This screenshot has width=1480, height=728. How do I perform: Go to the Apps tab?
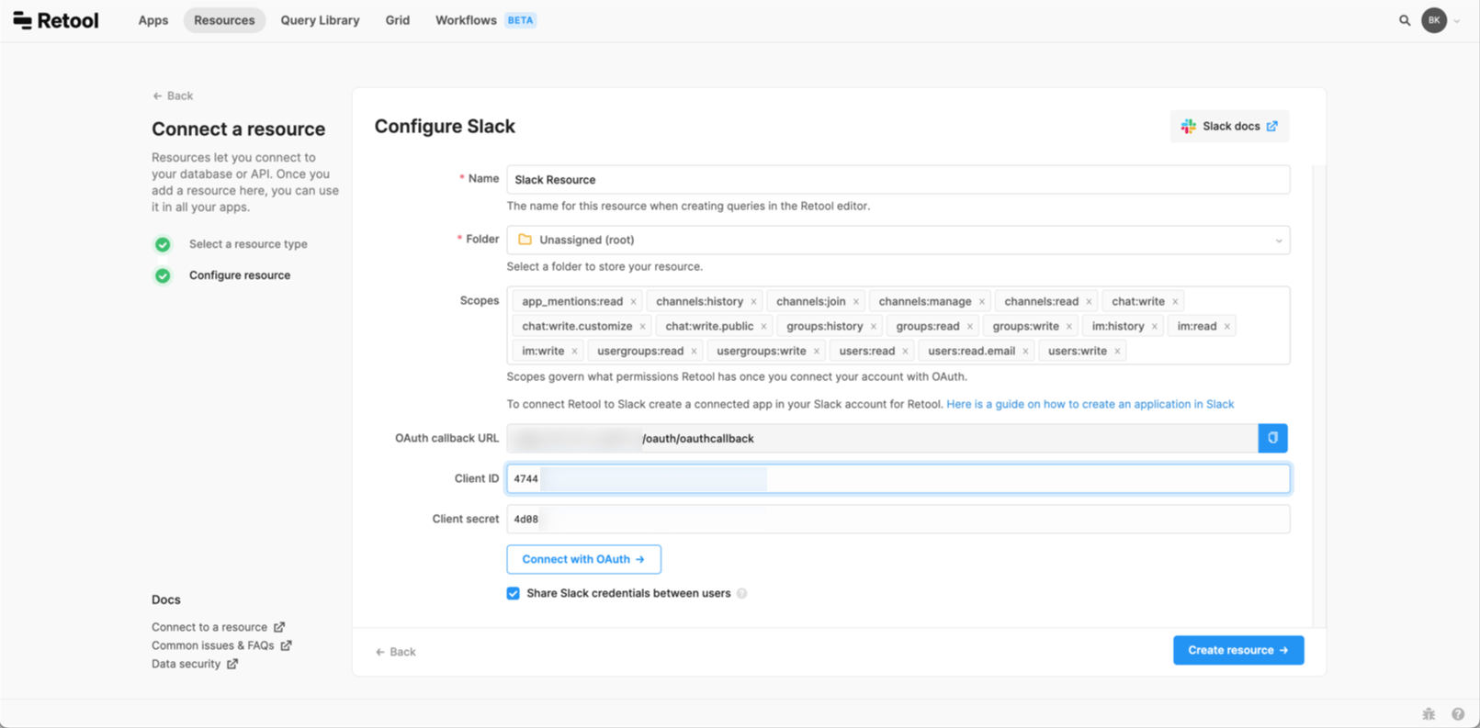point(153,20)
